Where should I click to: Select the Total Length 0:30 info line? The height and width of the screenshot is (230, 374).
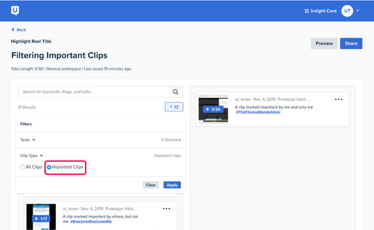tap(71, 69)
